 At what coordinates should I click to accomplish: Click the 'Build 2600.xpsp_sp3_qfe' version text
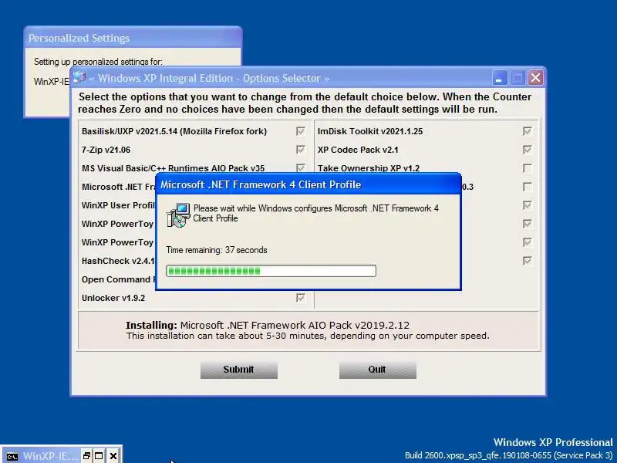coord(509,455)
